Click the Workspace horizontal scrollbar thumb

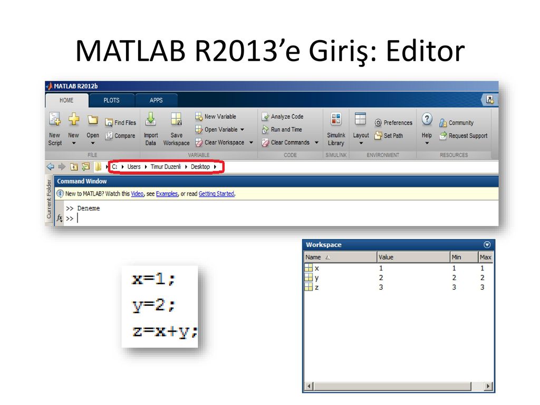392,387
